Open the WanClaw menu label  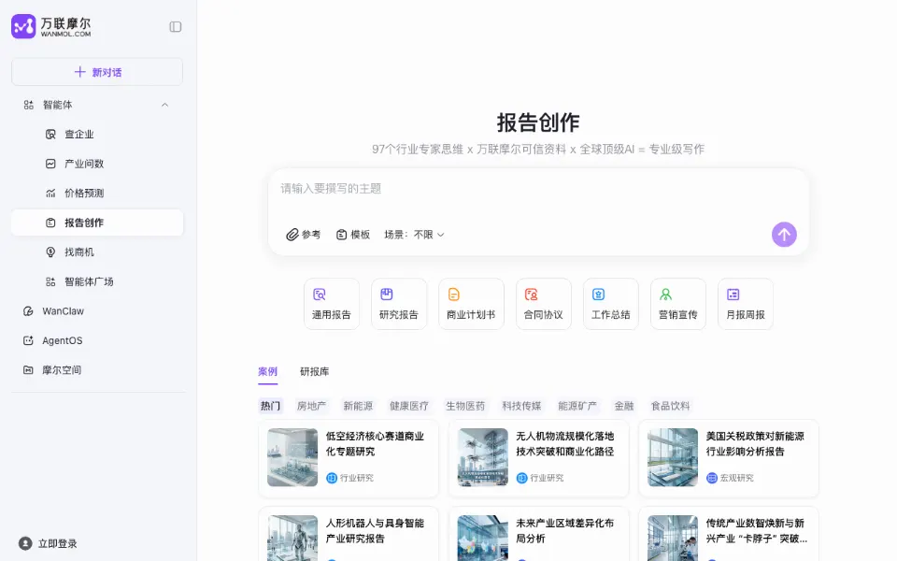(63, 311)
